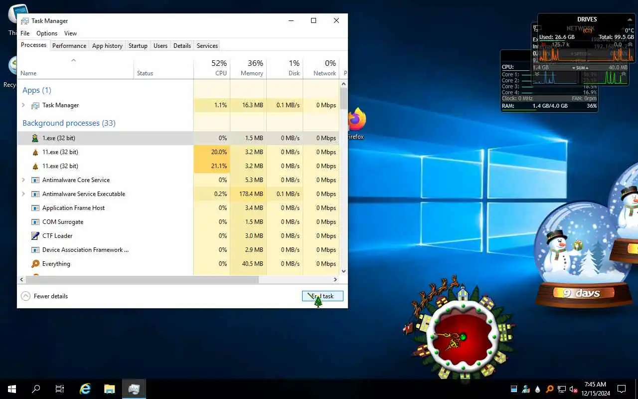Open the File menu
Image resolution: width=638 pixels, height=399 pixels.
tap(25, 33)
